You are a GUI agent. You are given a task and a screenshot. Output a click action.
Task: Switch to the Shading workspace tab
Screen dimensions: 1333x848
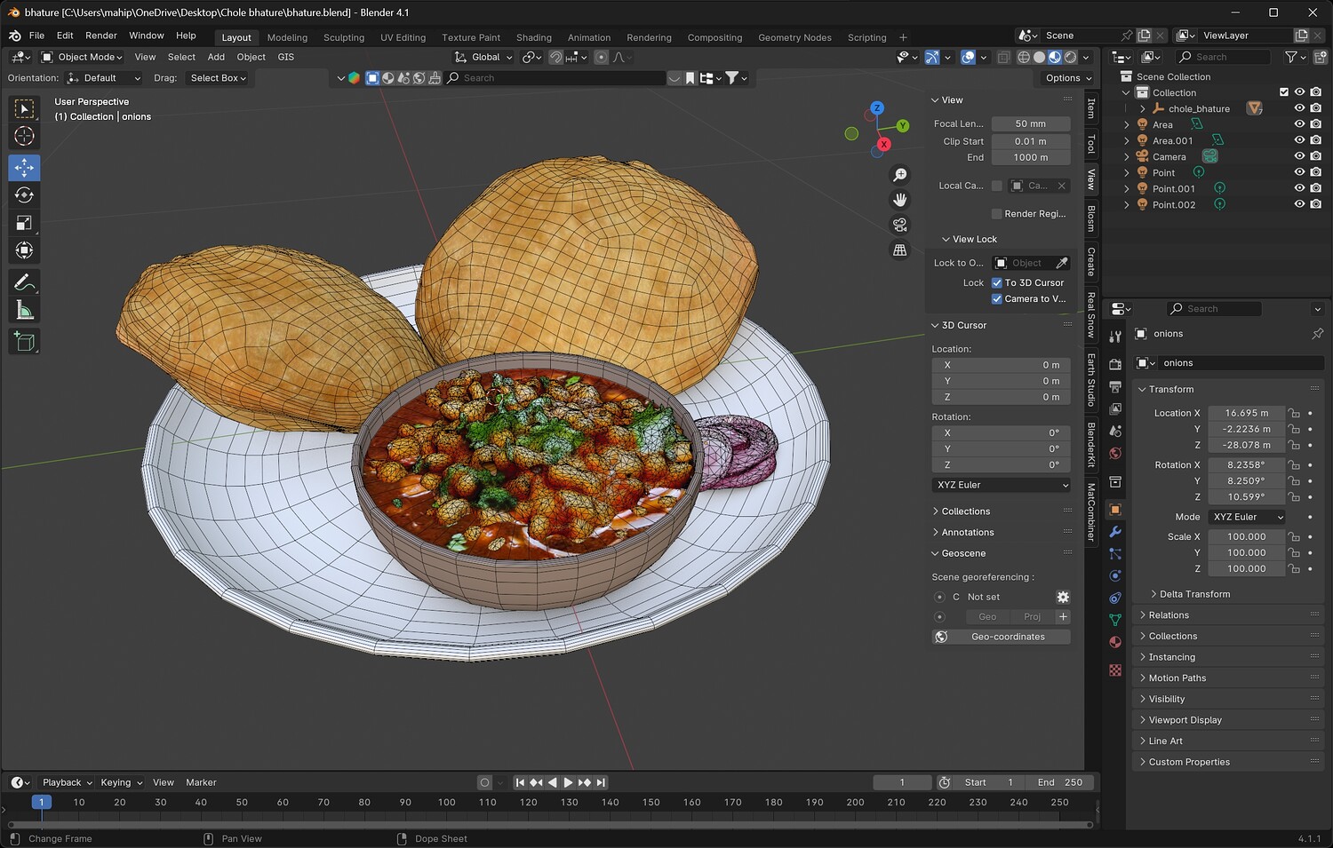pos(534,37)
